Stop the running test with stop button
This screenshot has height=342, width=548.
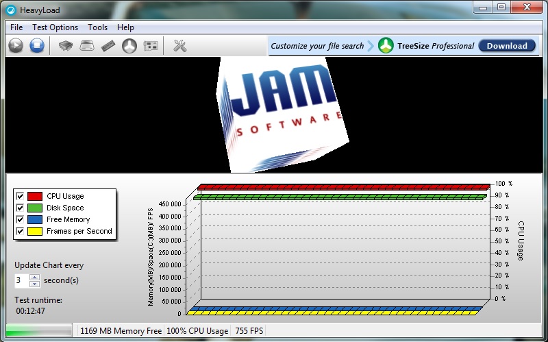(37, 46)
